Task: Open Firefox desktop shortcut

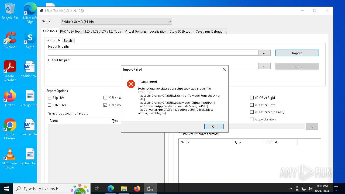Action: [x=10, y=99]
